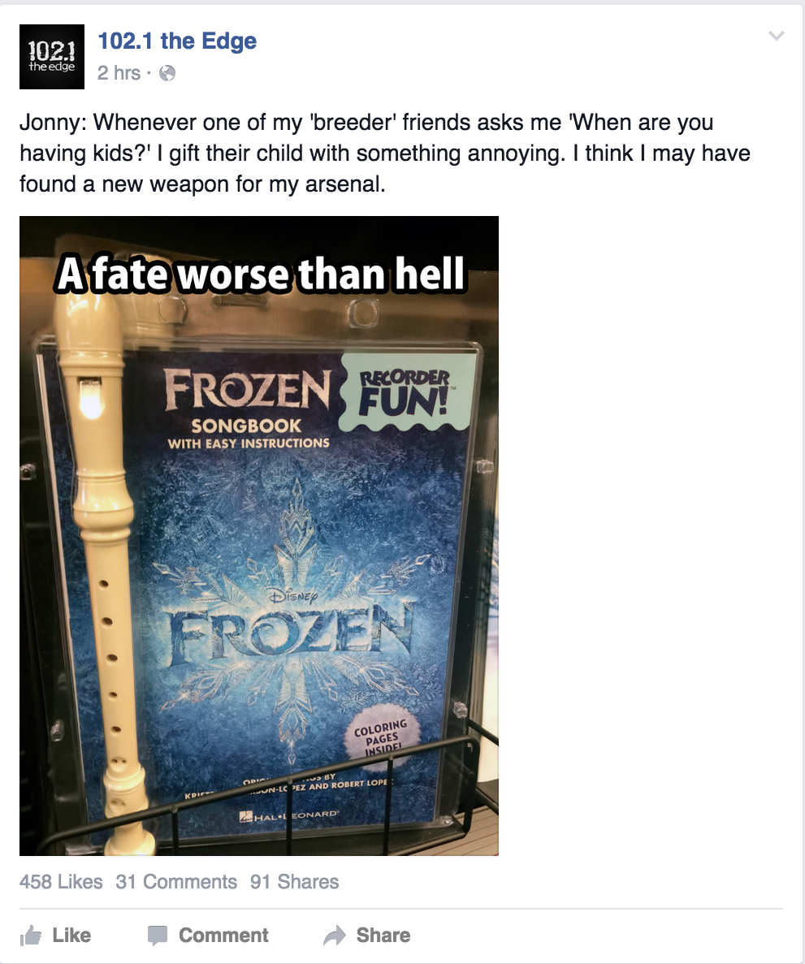Click the Recorder Fun badge in the photo
The width and height of the screenshot is (805, 964).
[x=405, y=392]
